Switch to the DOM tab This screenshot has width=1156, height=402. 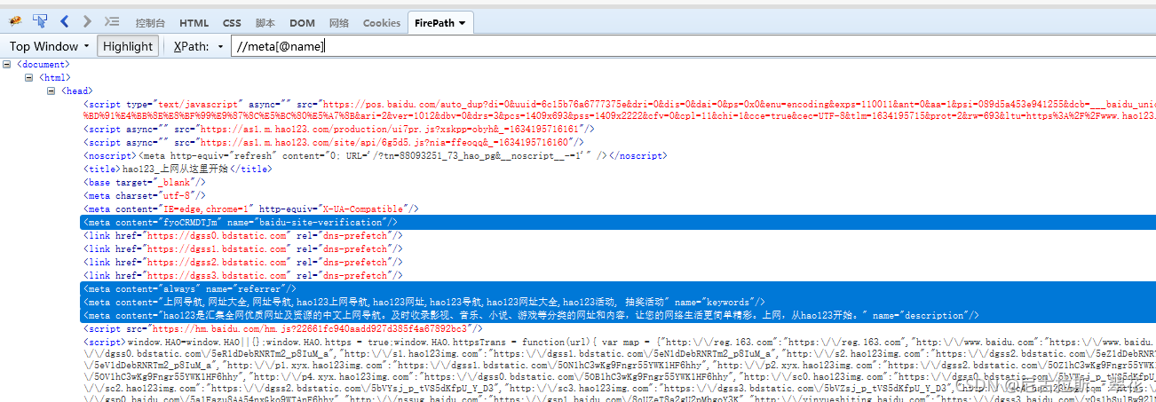[x=302, y=23]
